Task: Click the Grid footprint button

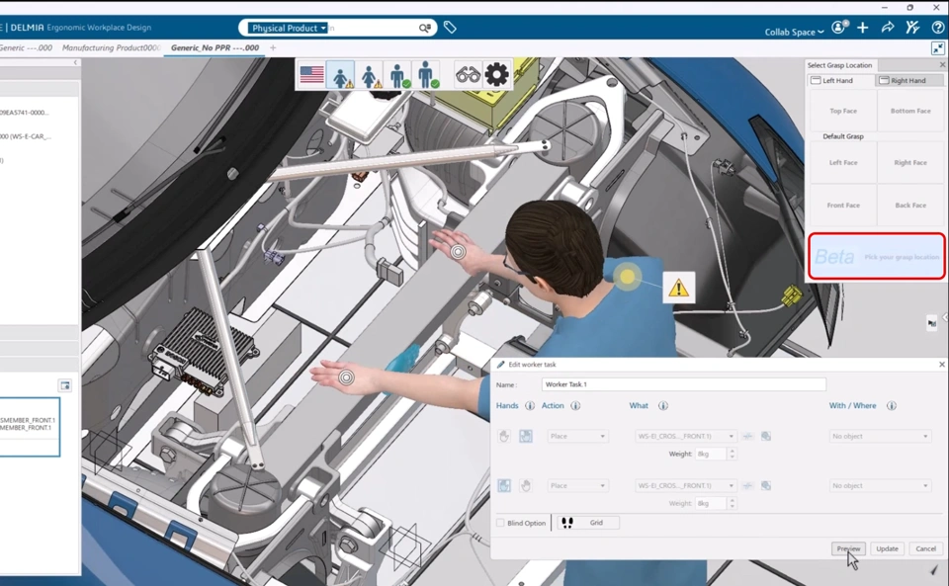Action: 587,523
